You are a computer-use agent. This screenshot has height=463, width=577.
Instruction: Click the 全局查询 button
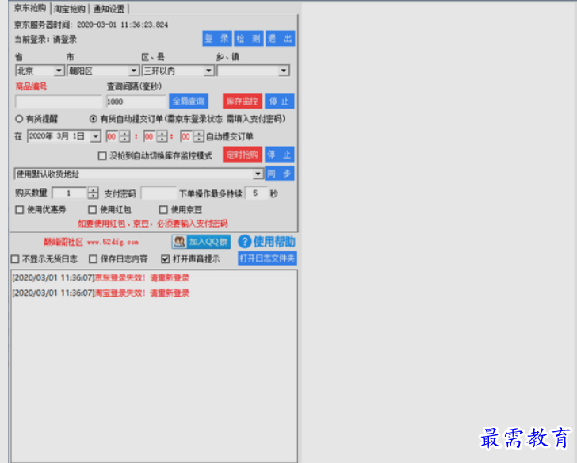click(x=189, y=101)
